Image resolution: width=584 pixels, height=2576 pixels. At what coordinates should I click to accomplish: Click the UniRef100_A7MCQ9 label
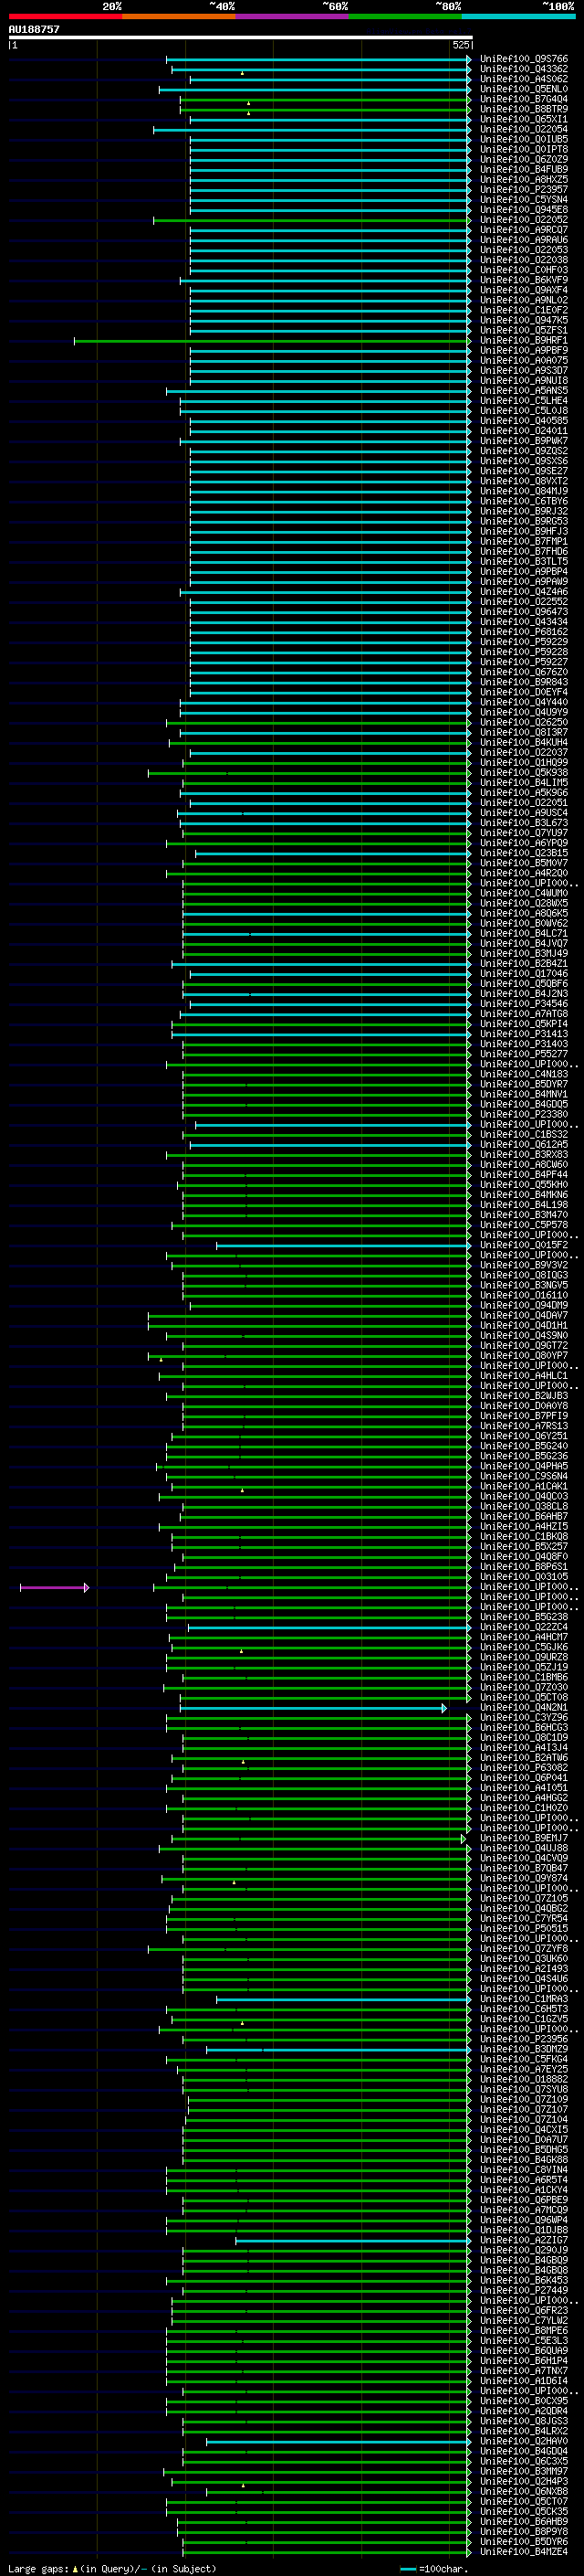click(524, 2211)
